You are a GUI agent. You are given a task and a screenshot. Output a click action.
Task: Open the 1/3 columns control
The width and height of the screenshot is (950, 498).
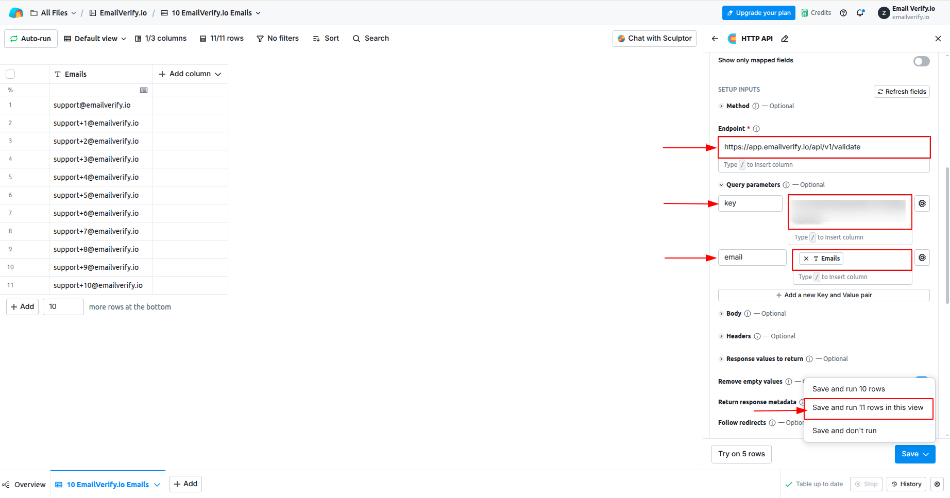(161, 39)
